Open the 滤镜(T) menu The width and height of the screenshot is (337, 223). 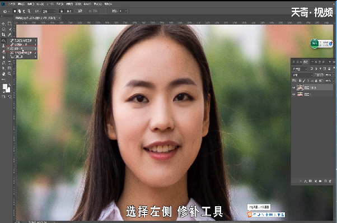pos(69,4)
